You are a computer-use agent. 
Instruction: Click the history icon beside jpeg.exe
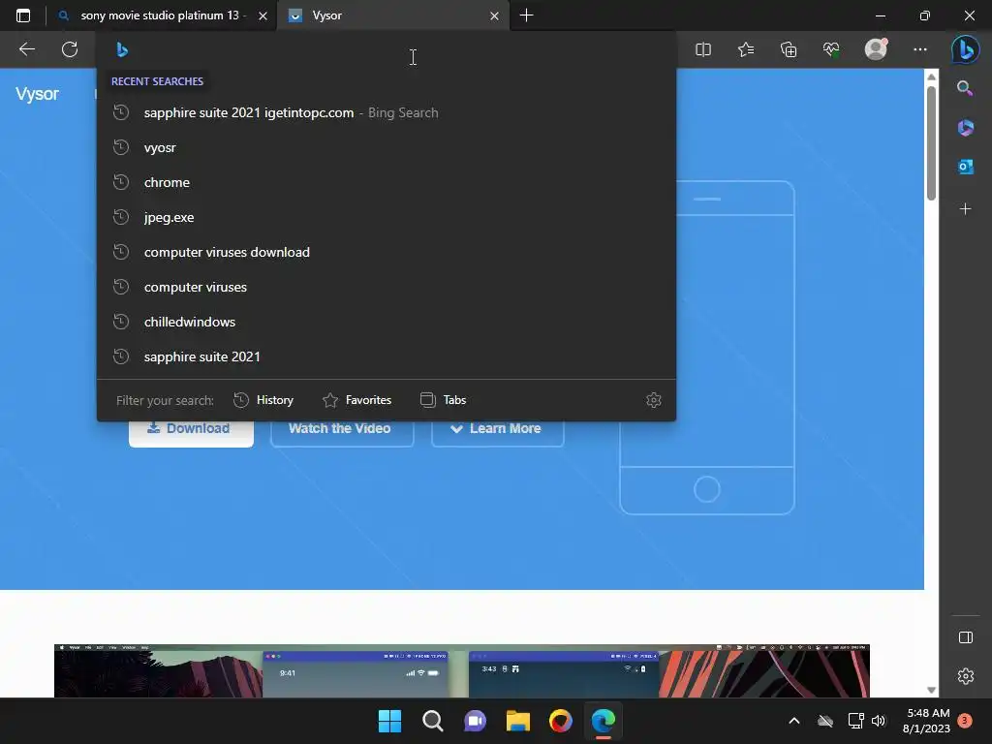pos(121,217)
